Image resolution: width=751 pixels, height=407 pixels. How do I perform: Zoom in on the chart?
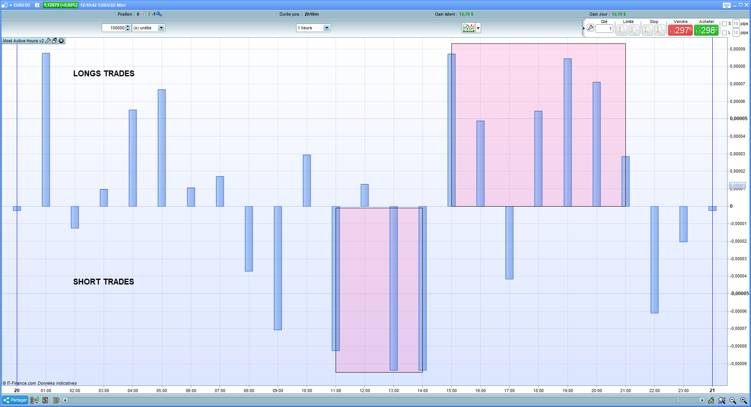coord(744,400)
